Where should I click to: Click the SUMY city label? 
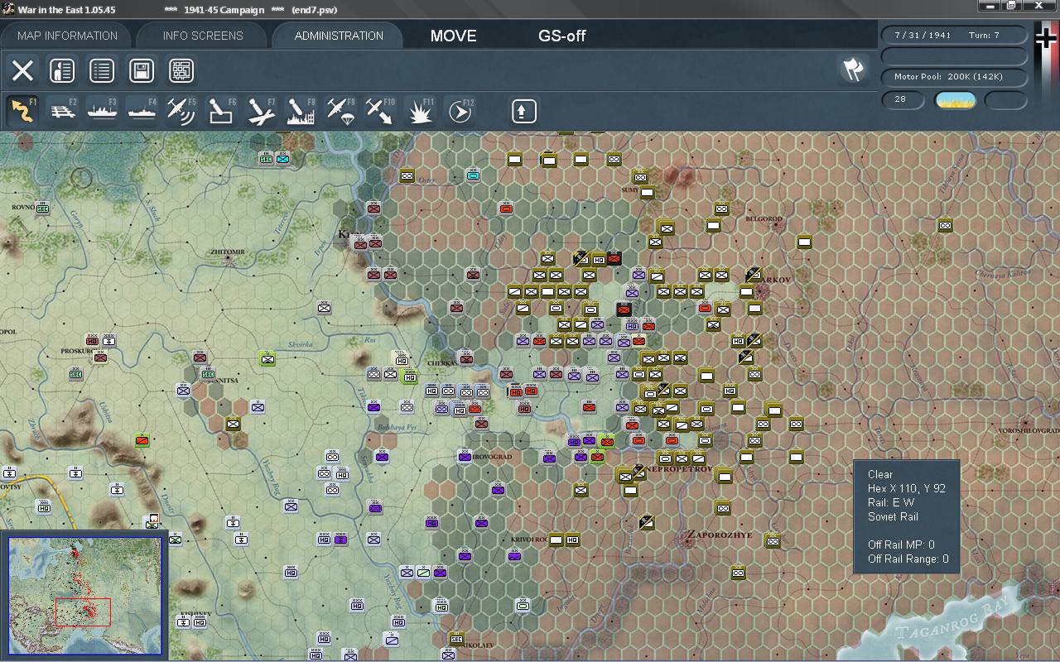[630, 190]
